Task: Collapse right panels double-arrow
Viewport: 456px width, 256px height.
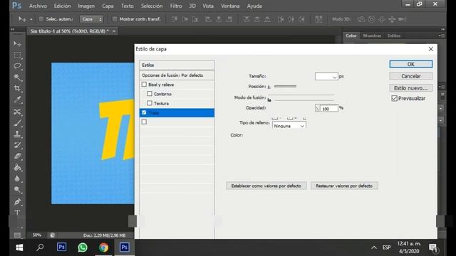Action: [442, 30]
